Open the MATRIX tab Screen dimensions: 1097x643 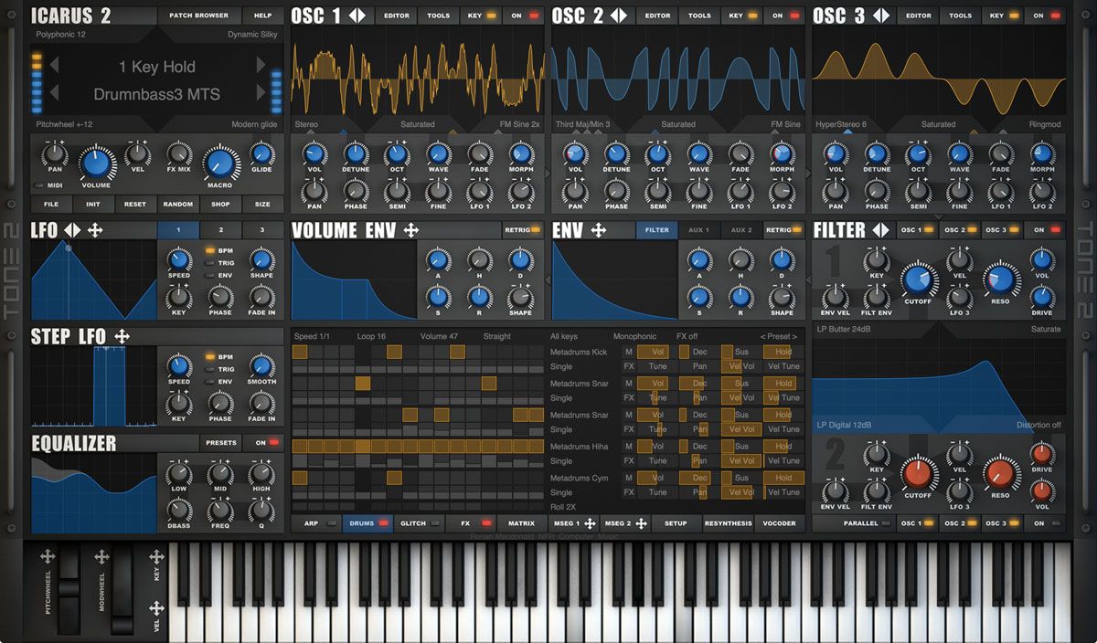(521, 523)
